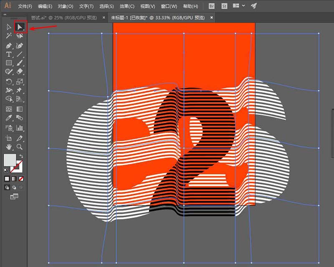This screenshot has height=267, width=334.
Task: Activate the Hand tool
Action: [9, 147]
